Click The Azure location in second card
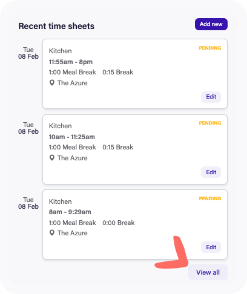The height and width of the screenshot is (294, 247). tap(73, 158)
